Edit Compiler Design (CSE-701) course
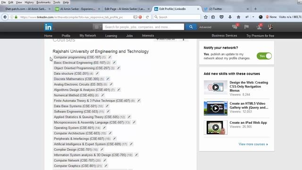The image size is (302, 170). (102, 149)
